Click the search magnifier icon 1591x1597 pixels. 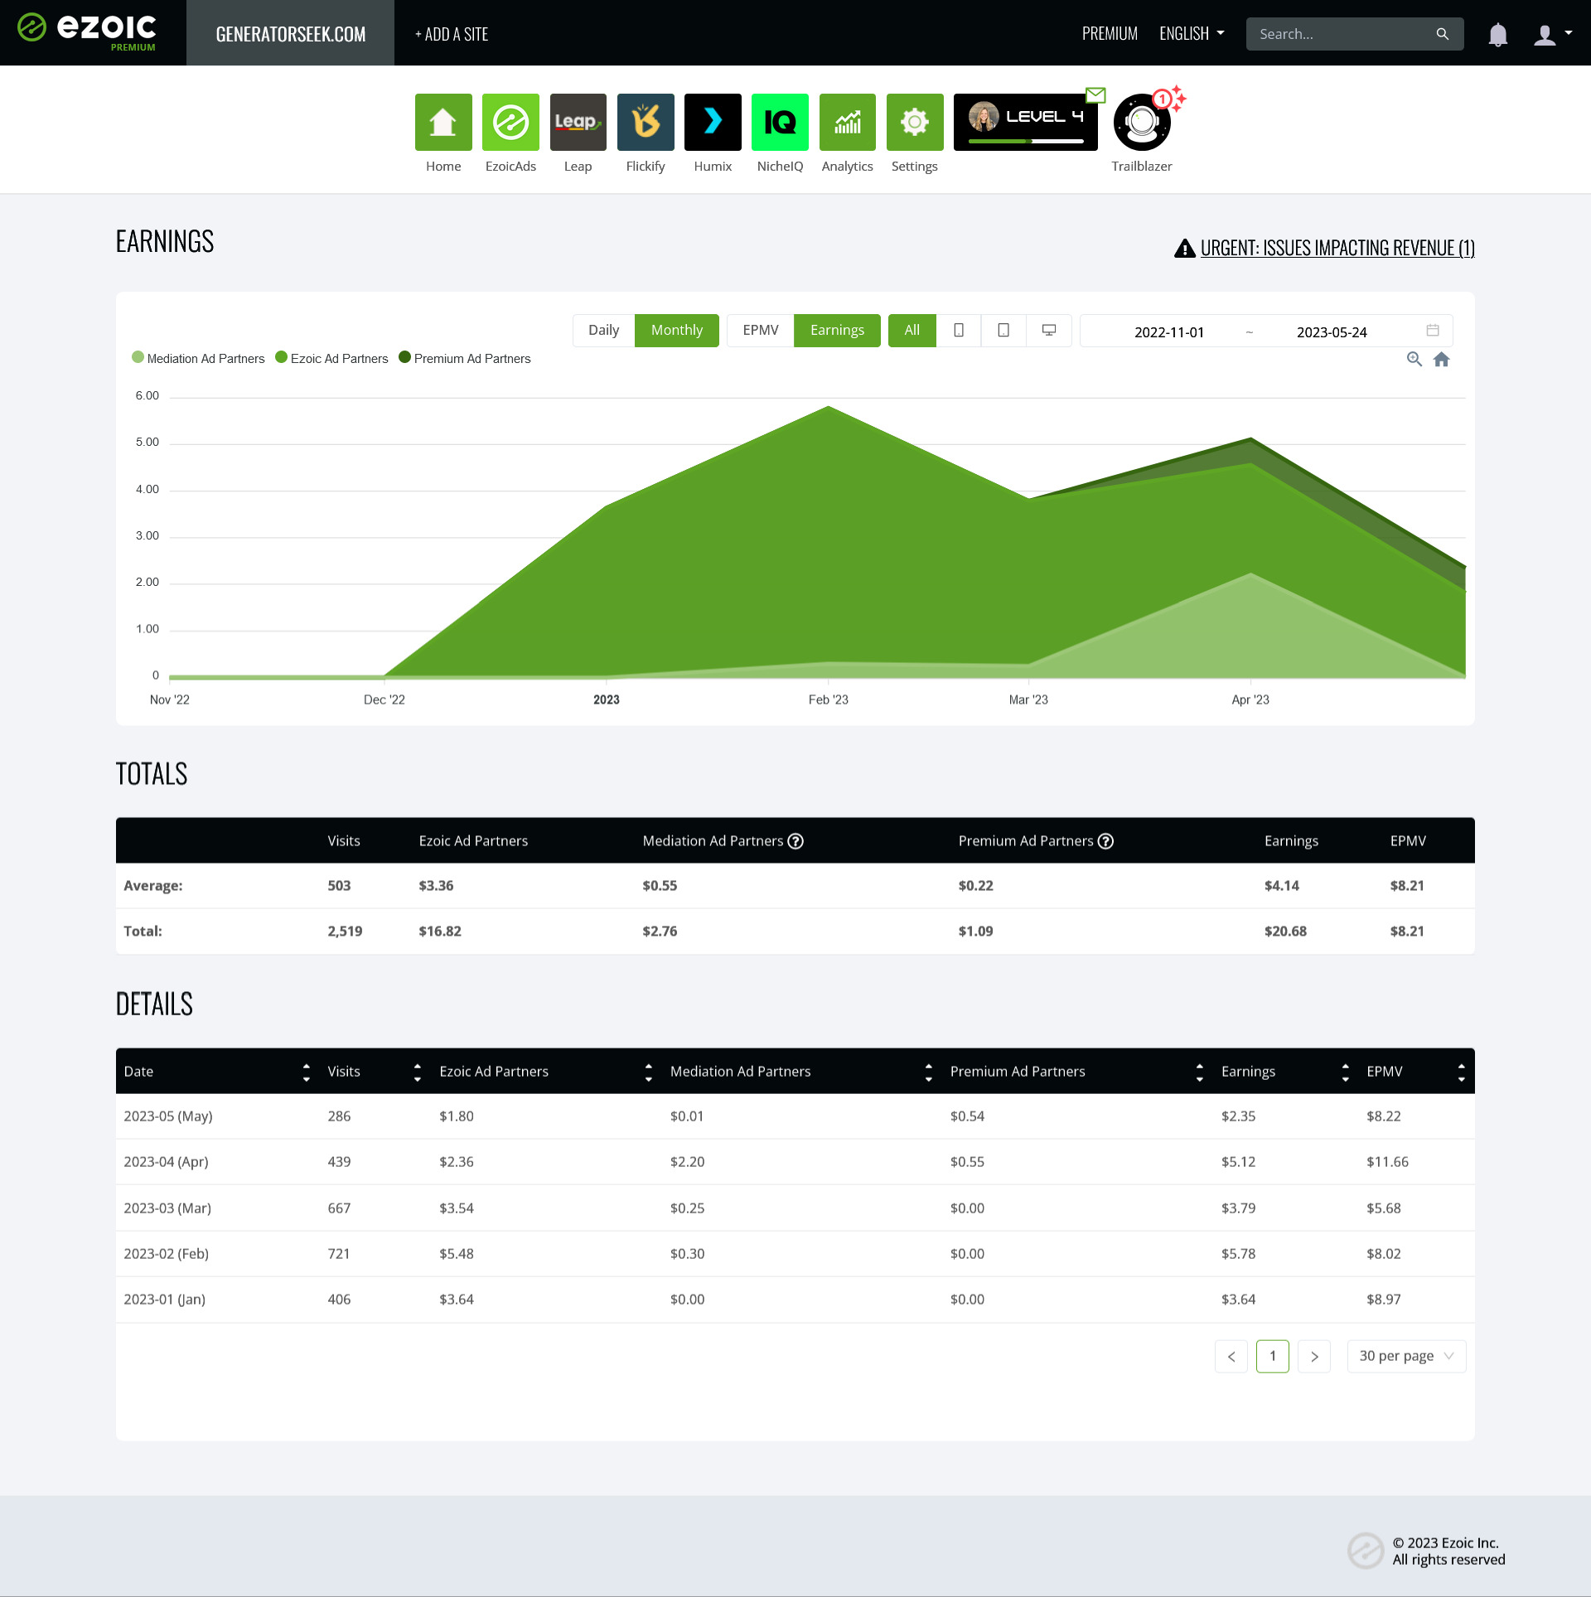[x=1443, y=34]
